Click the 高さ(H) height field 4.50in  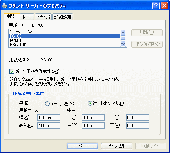point(49,126)
